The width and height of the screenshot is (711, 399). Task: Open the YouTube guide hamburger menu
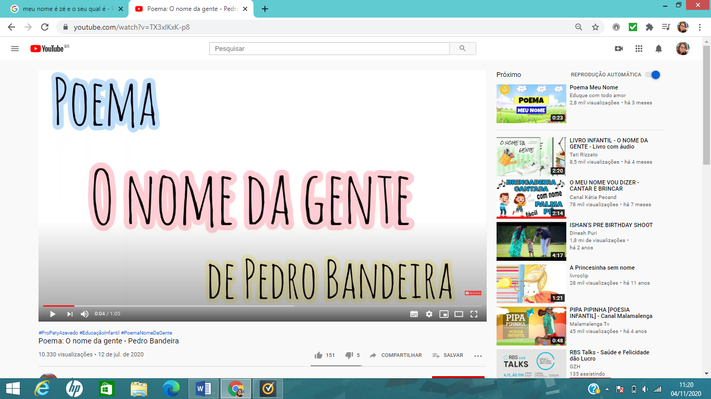15,48
